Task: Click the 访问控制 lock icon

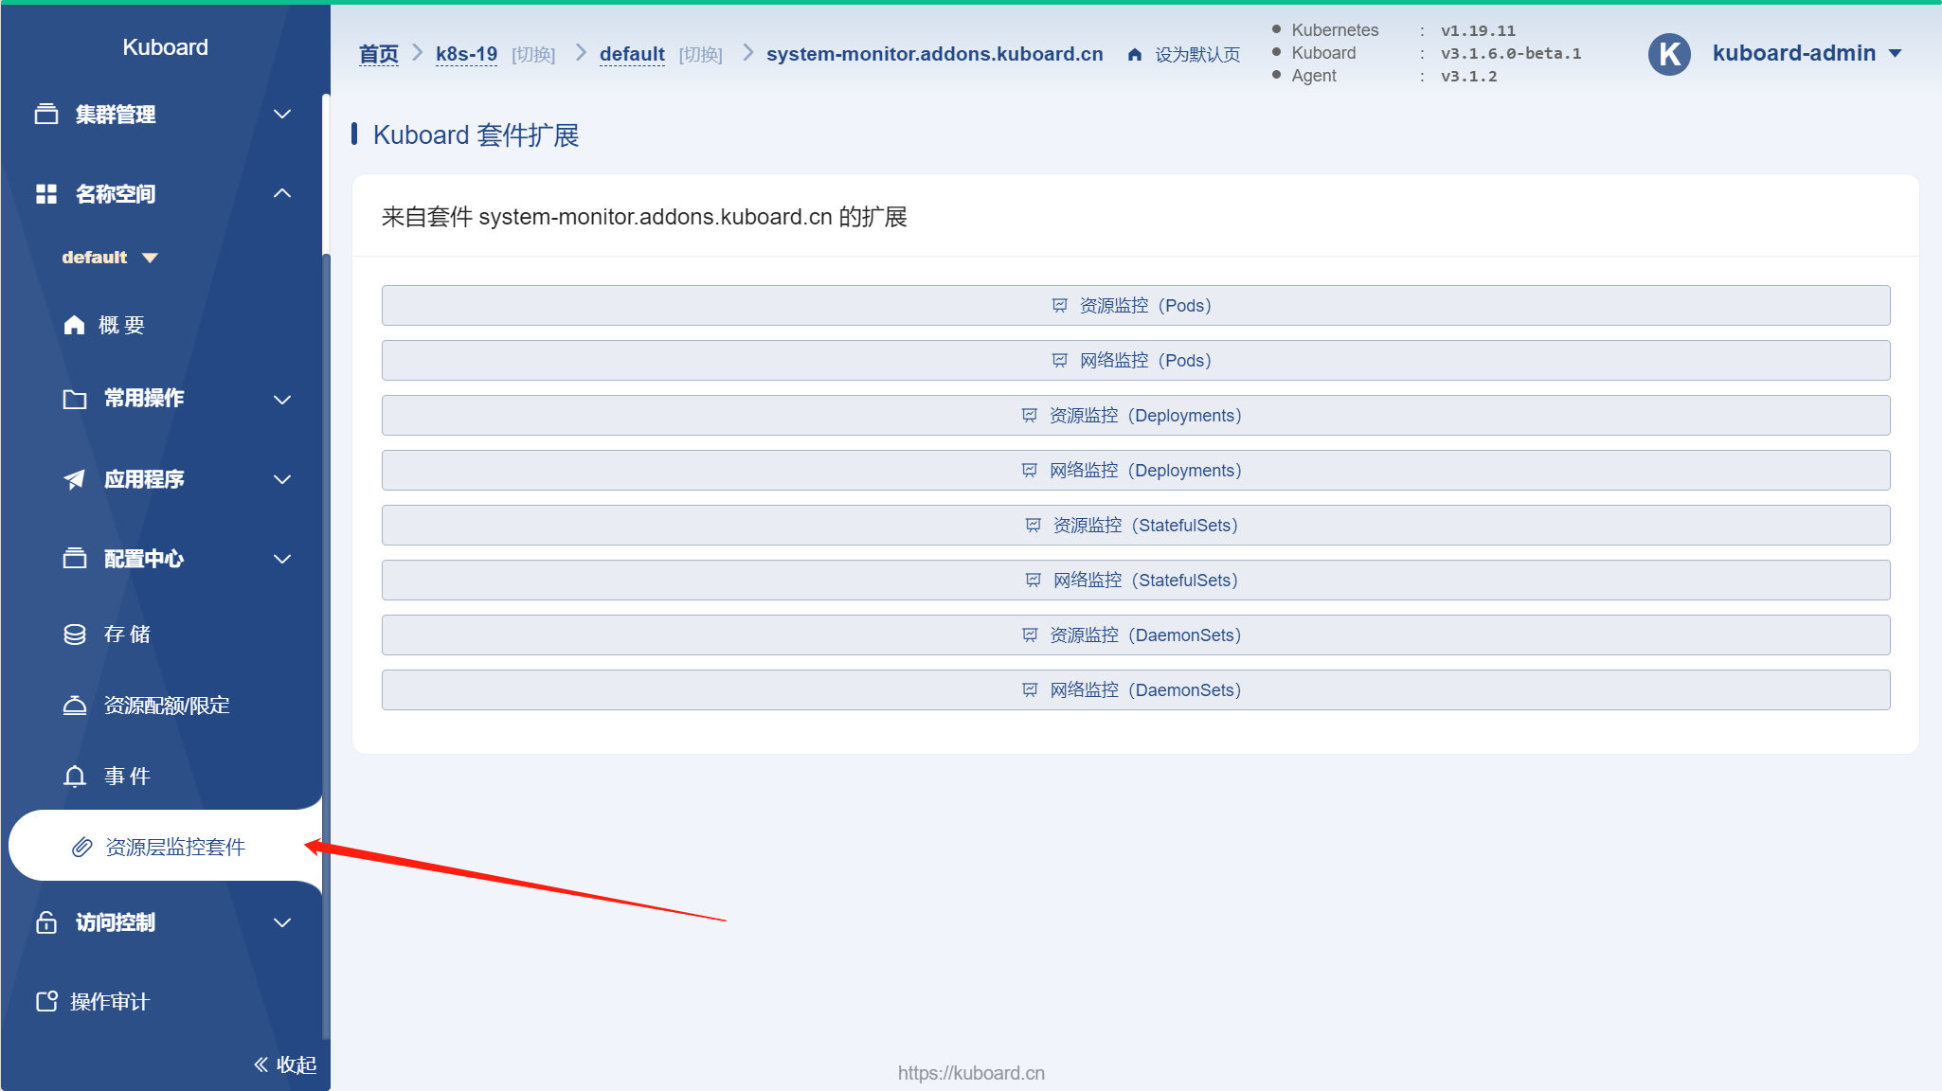Action: coord(46,922)
